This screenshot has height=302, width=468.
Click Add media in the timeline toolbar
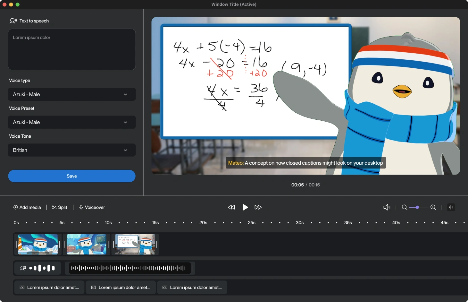pos(27,207)
